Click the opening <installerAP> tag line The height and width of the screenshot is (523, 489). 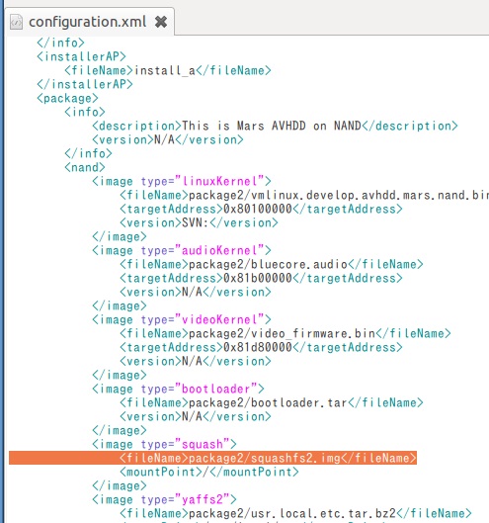[81, 56]
